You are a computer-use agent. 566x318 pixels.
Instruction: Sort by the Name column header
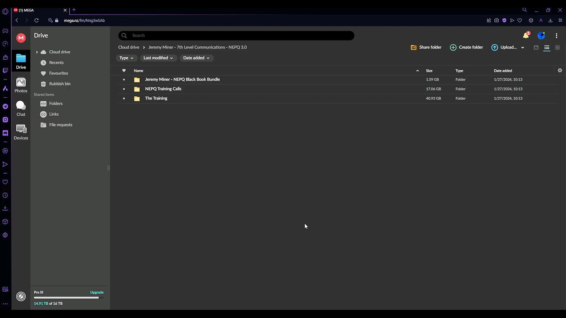[x=138, y=71]
